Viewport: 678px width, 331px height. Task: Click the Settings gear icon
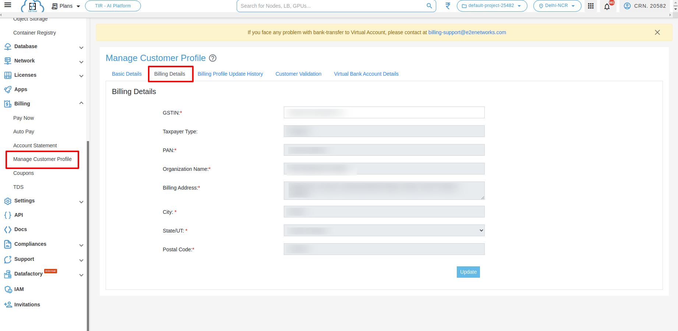(x=8, y=201)
